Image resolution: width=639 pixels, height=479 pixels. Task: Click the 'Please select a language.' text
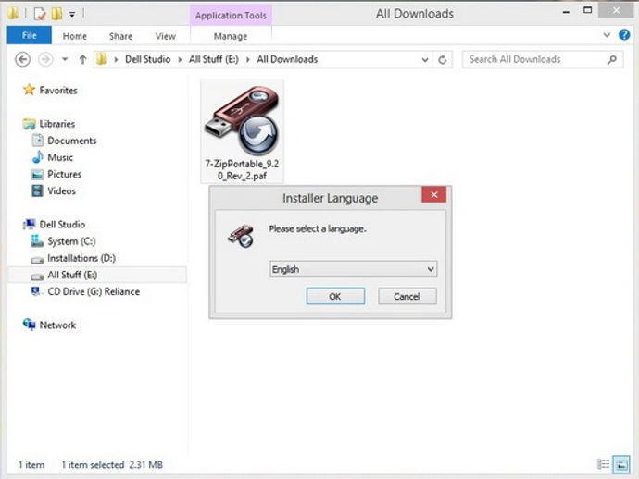[318, 228]
